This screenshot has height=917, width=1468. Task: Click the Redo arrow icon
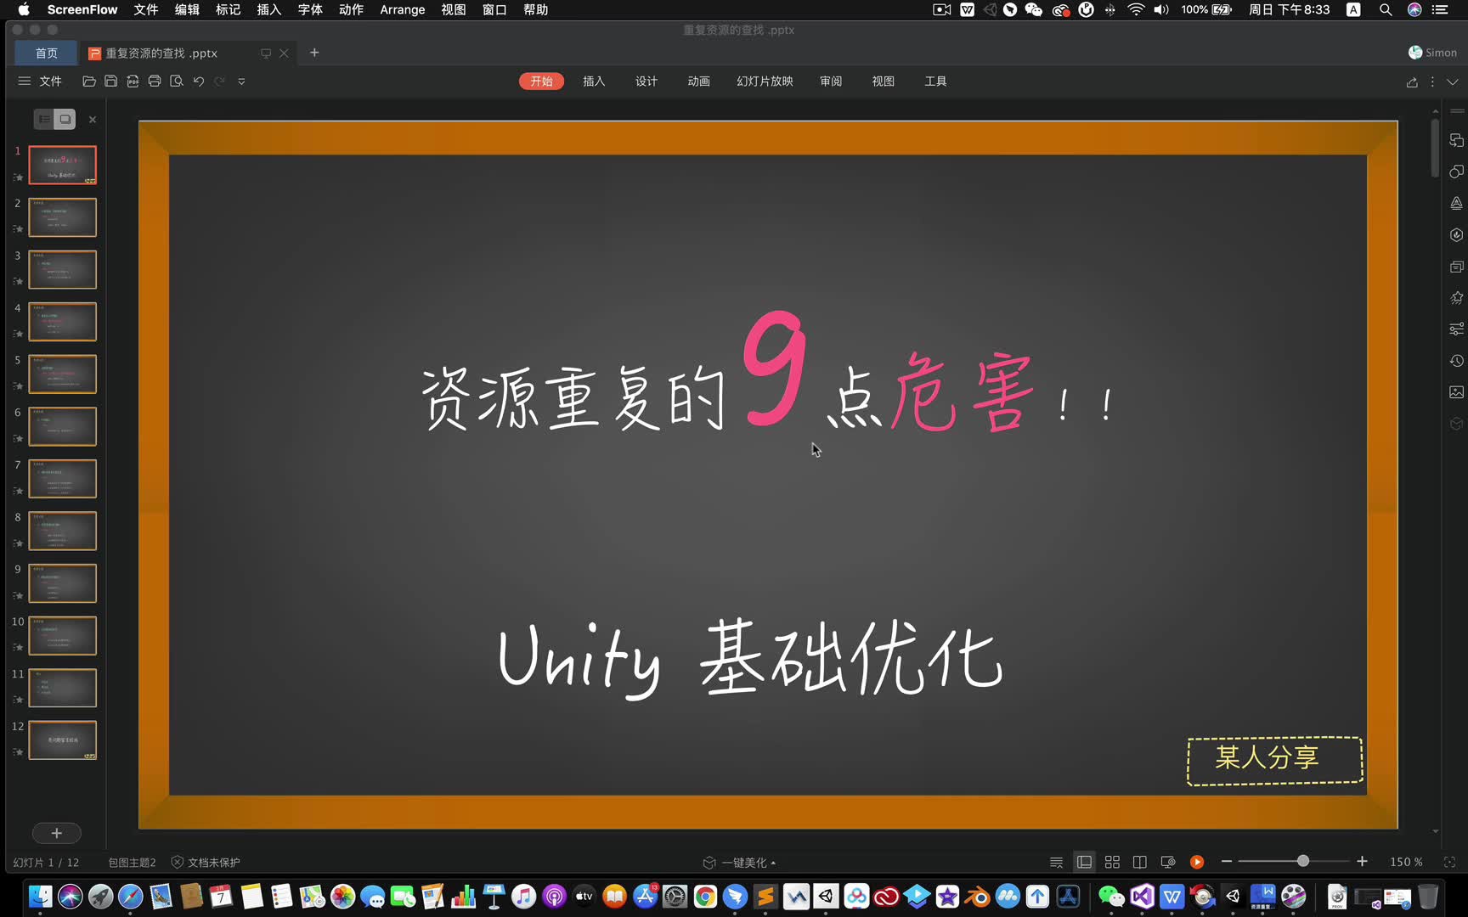pyautogui.click(x=220, y=82)
